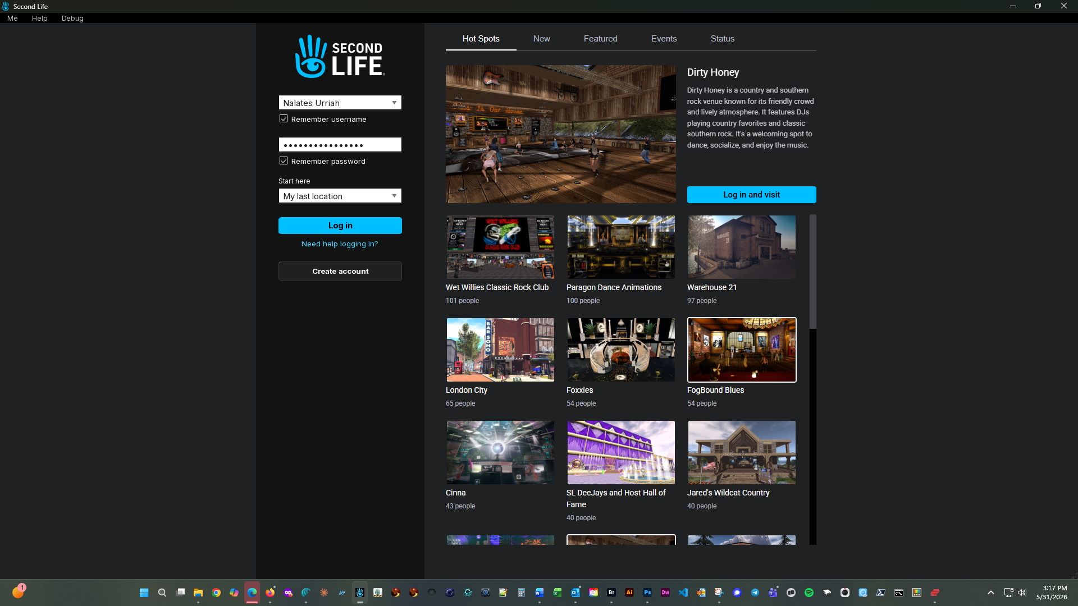Click the Jared's Wildcat Country title
The image size is (1078, 606).
(x=728, y=493)
